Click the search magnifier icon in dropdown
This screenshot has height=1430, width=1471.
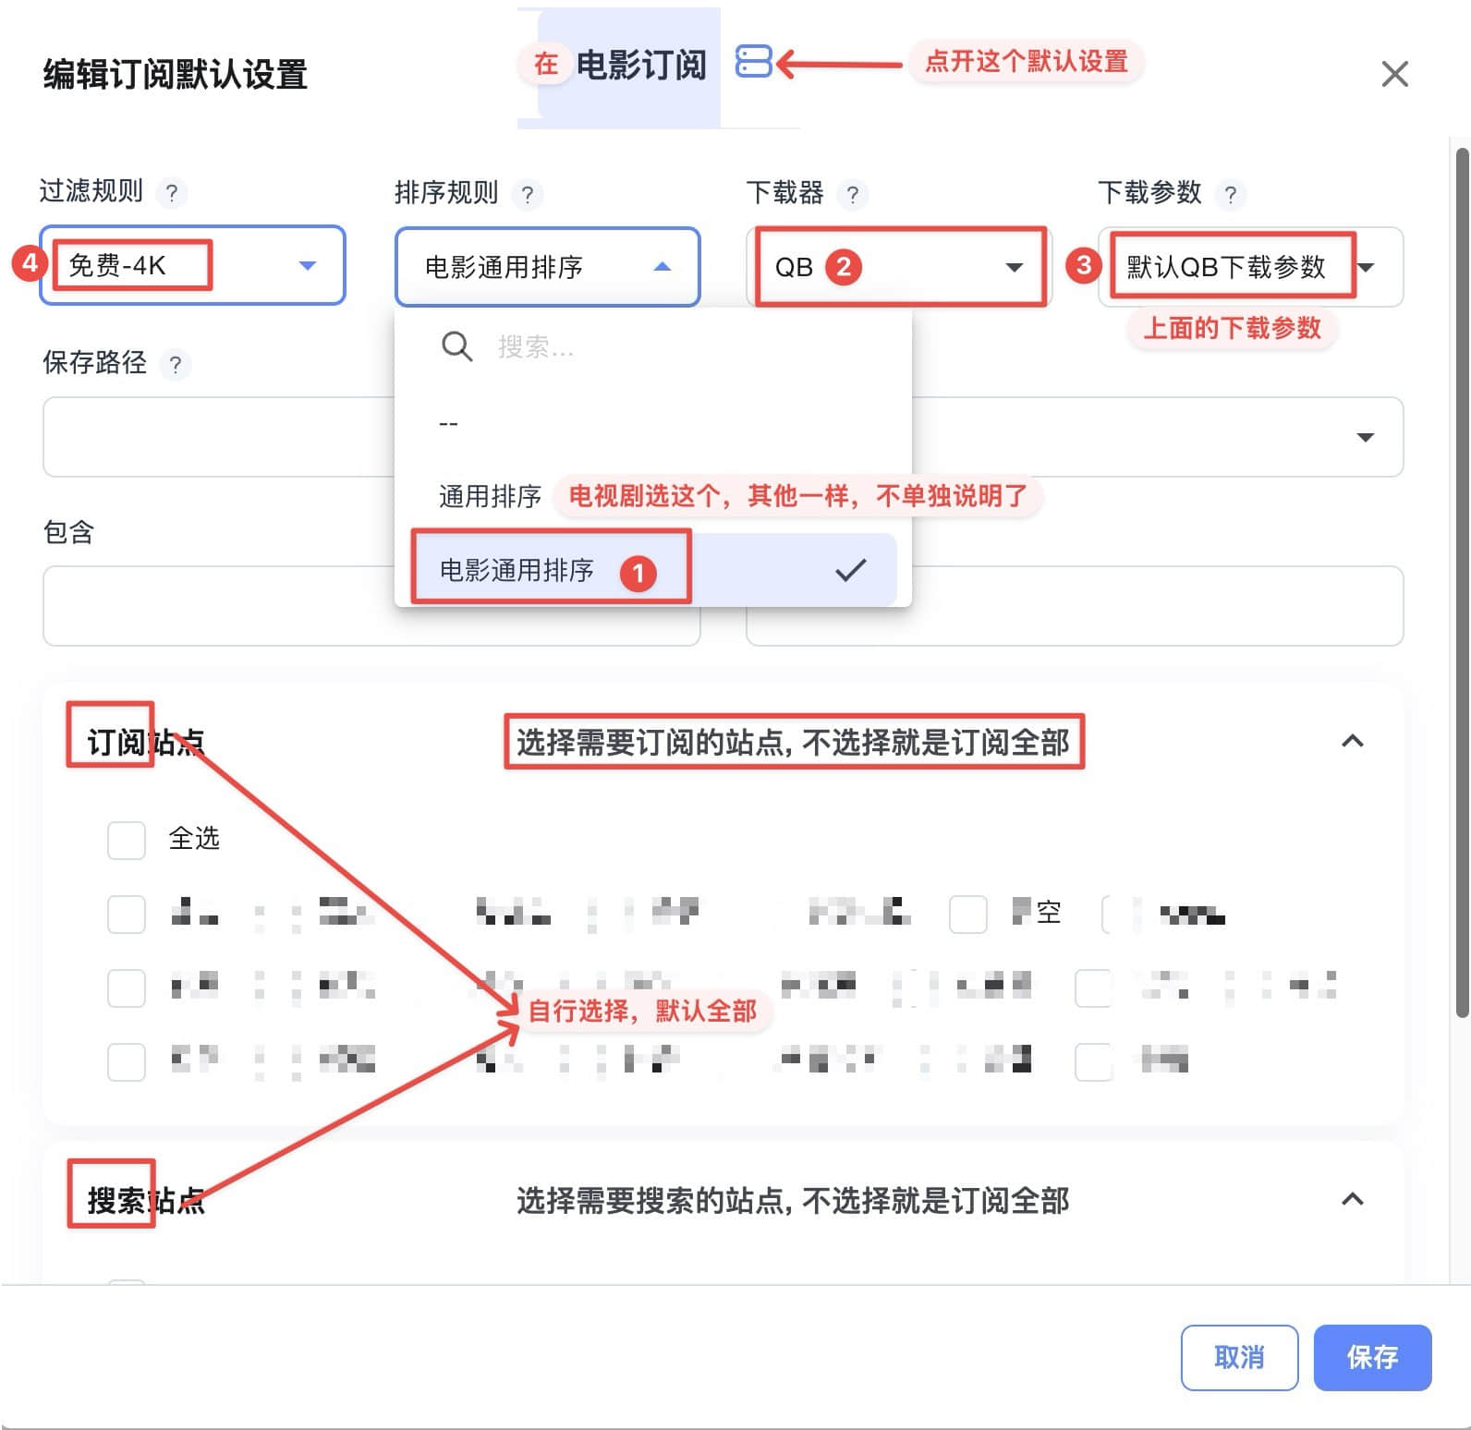pos(456,347)
